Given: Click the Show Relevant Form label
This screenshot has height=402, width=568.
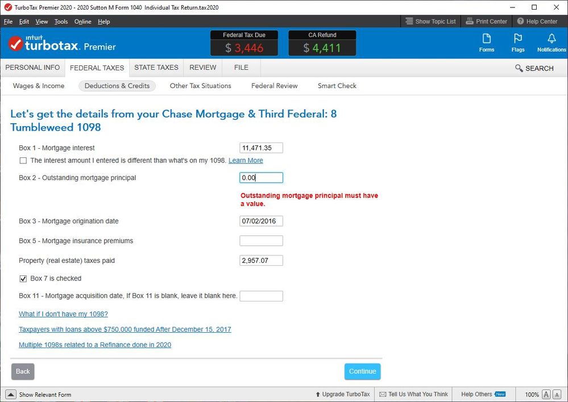Looking at the screenshot, I should (x=45, y=395).
